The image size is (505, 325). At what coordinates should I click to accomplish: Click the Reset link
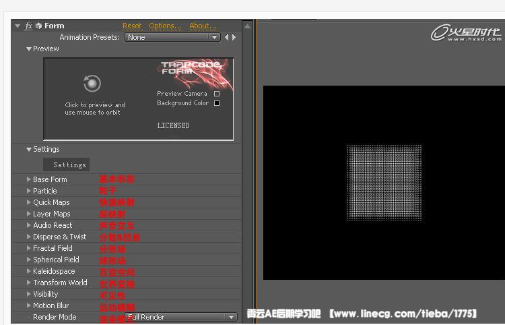132,26
